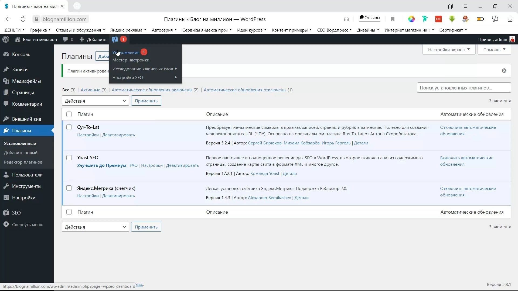Click the Инструменты wrench icon

[6, 186]
